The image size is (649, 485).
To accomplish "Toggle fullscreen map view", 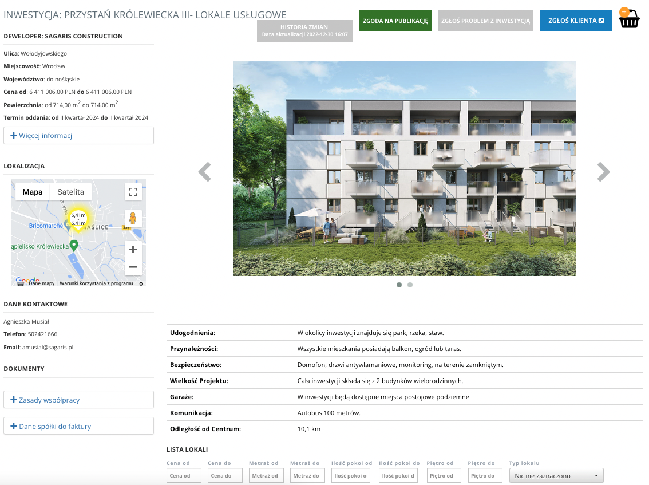I will [133, 192].
